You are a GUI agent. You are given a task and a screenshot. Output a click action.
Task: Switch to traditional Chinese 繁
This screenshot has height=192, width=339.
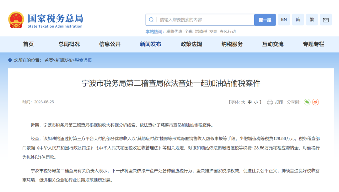312,20
